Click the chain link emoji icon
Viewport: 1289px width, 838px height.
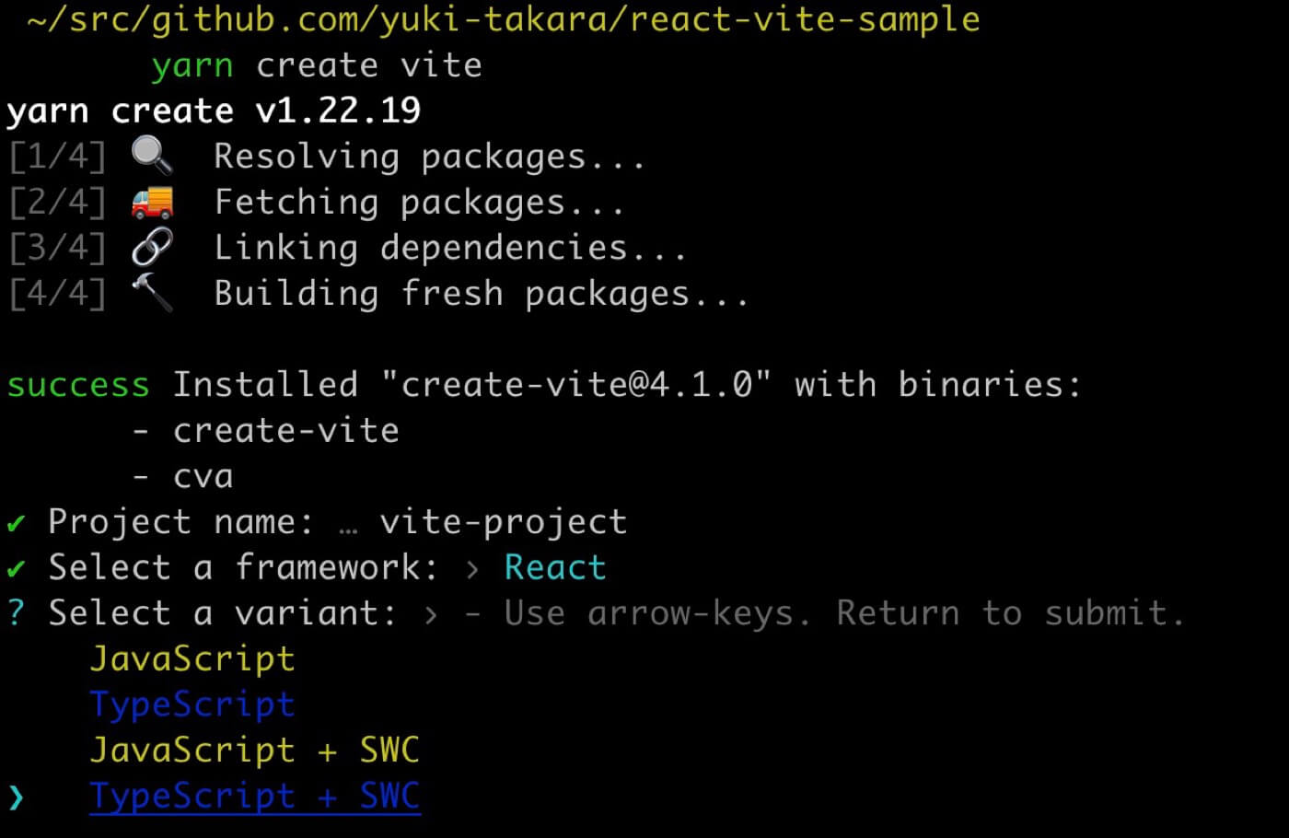[x=152, y=247]
